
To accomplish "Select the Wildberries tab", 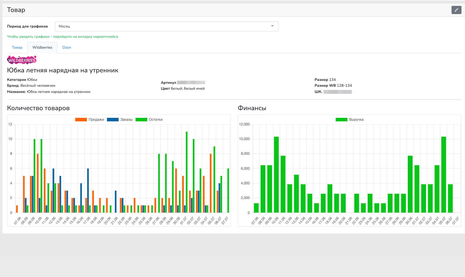I will coord(42,47).
